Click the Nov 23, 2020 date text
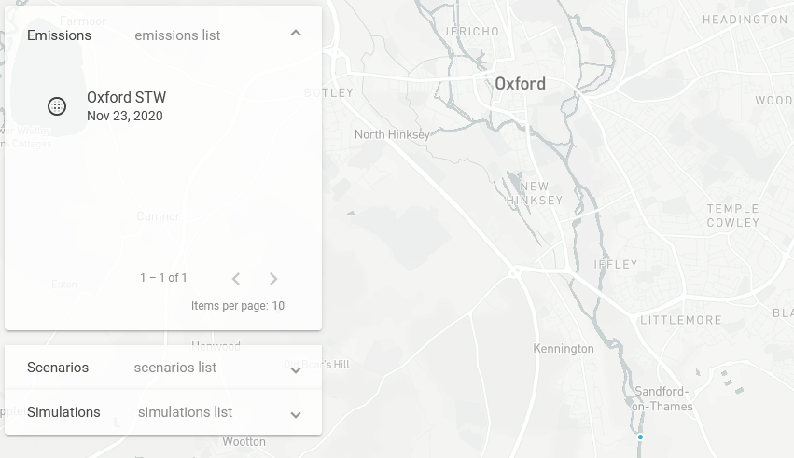 pyautogui.click(x=125, y=116)
